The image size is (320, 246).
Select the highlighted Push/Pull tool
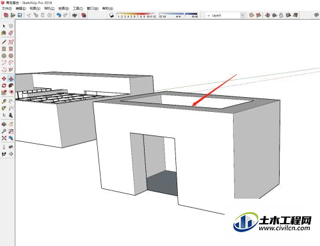(x=11, y=79)
